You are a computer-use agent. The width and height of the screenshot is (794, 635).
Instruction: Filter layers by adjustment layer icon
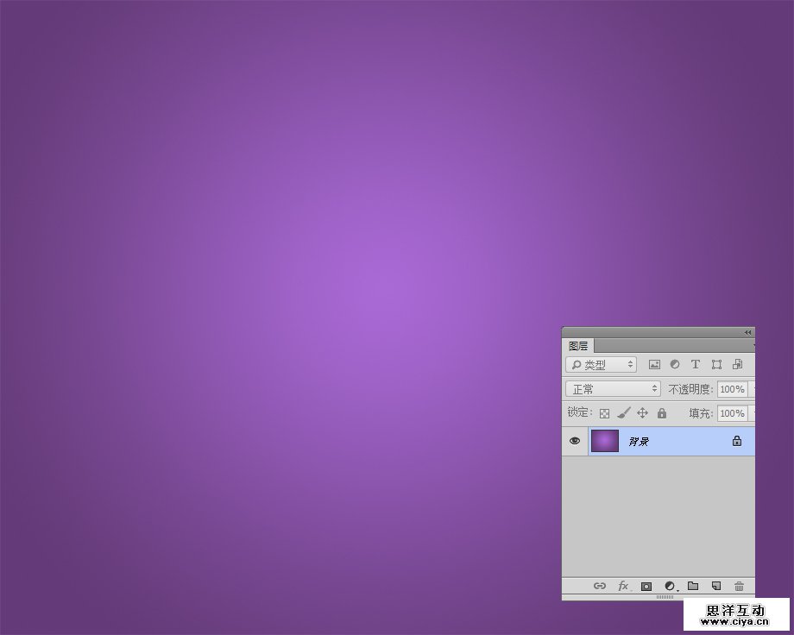click(675, 364)
